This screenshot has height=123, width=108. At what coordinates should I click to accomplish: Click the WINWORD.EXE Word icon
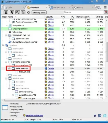pos(10,35)
